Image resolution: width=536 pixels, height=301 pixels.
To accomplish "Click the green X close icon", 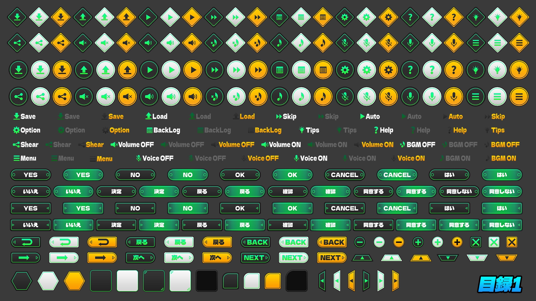I will [x=476, y=242].
